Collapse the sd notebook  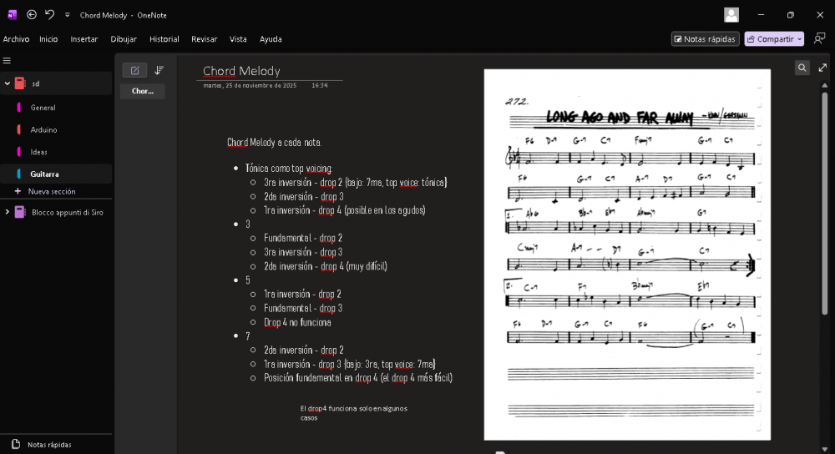8,83
